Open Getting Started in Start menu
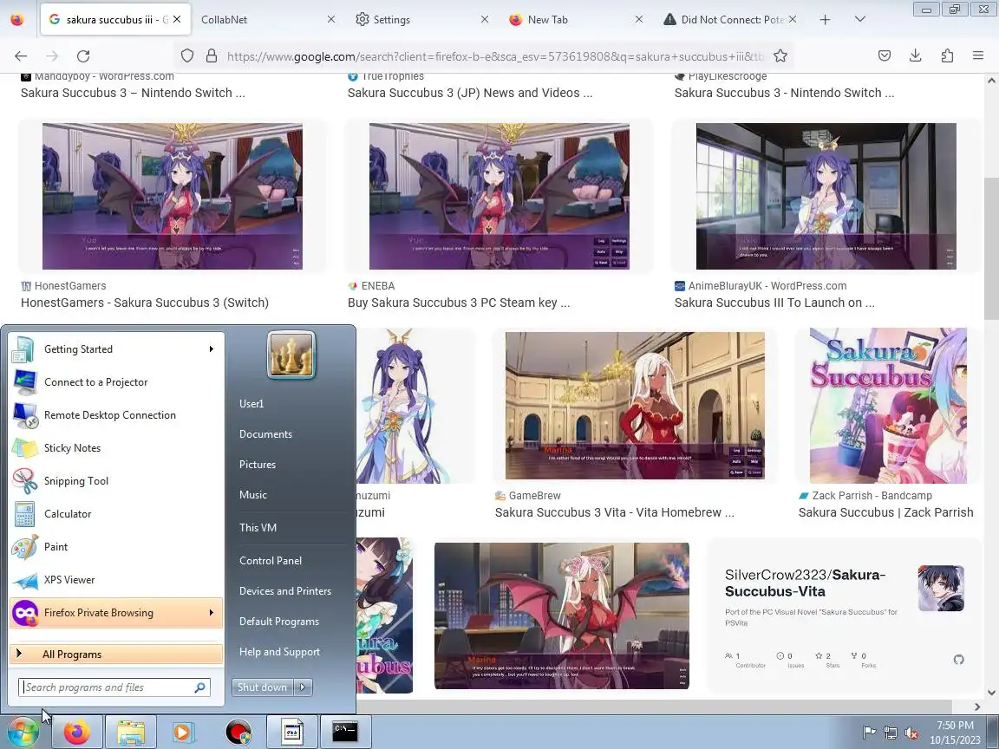Screen dimensions: 999x749 click(x=116, y=349)
